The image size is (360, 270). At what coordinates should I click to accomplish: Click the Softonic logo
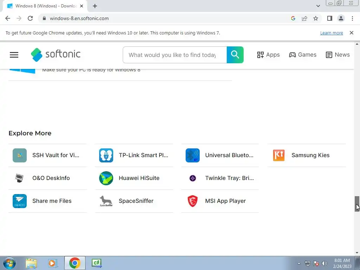(x=56, y=54)
